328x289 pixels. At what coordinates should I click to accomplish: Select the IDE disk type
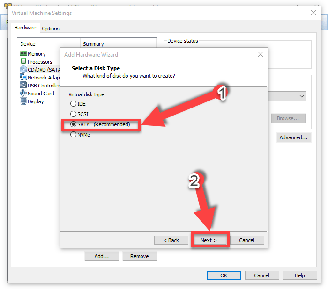73,104
